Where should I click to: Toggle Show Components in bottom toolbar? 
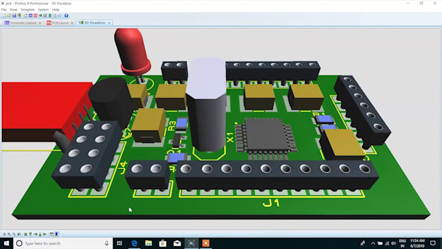coord(57,234)
